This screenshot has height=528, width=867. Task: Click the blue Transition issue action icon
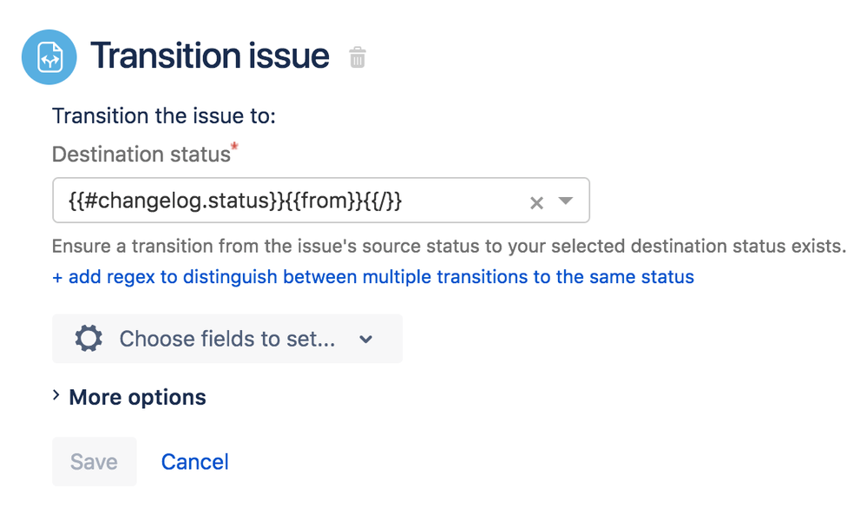(50, 57)
